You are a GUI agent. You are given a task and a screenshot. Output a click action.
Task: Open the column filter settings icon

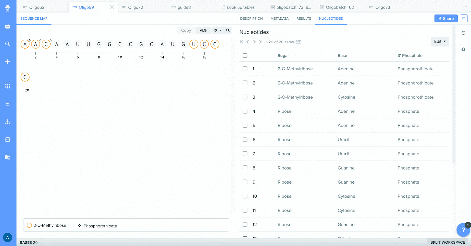tap(298, 42)
